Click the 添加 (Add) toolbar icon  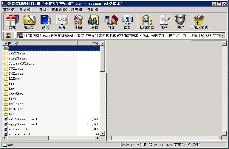point(13,22)
